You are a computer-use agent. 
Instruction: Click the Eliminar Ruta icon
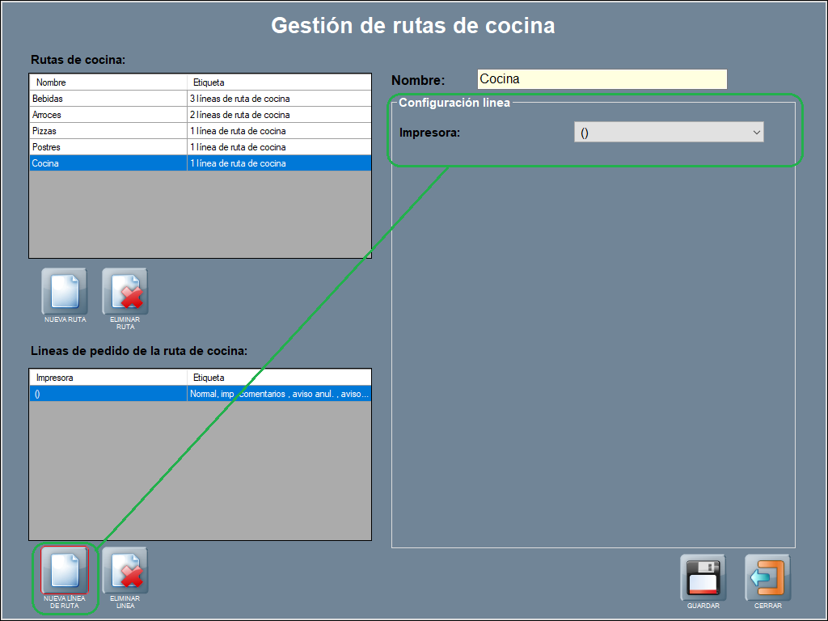pos(125,292)
